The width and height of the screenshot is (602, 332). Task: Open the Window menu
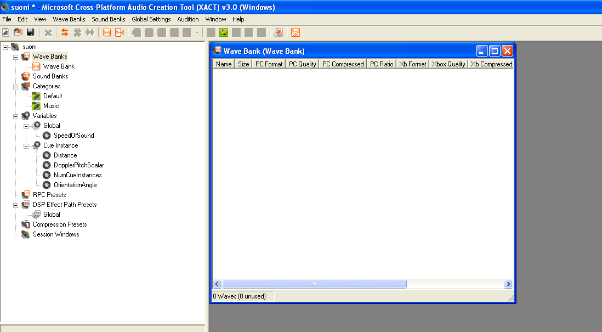216,19
